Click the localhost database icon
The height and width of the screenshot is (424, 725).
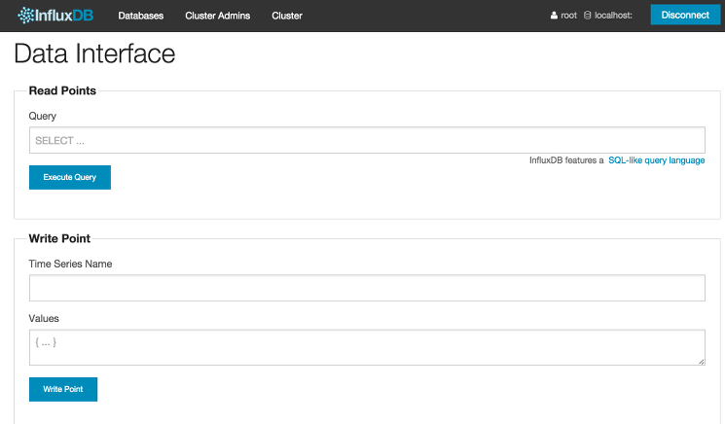pyautogui.click(x=587, y=16)
